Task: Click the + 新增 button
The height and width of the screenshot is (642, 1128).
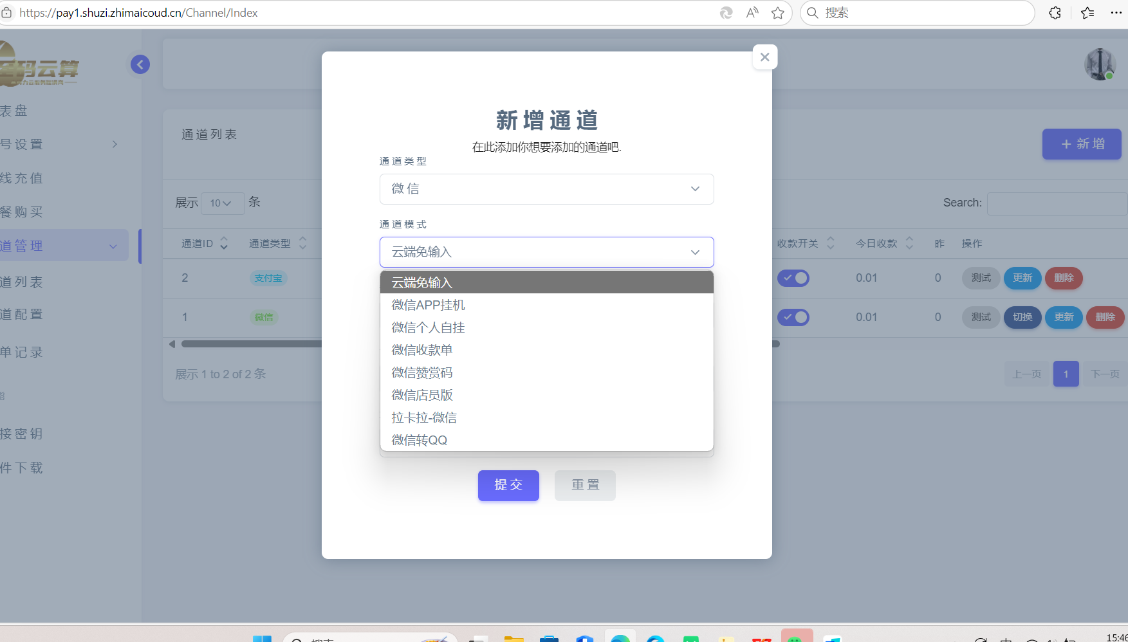Action: point(1082,144)
